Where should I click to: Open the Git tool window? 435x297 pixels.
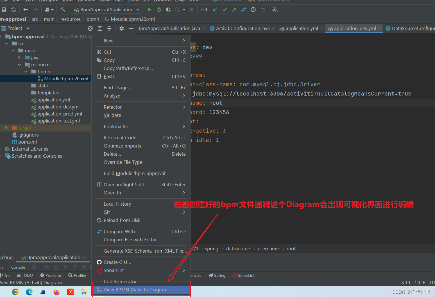coord(5,275)
